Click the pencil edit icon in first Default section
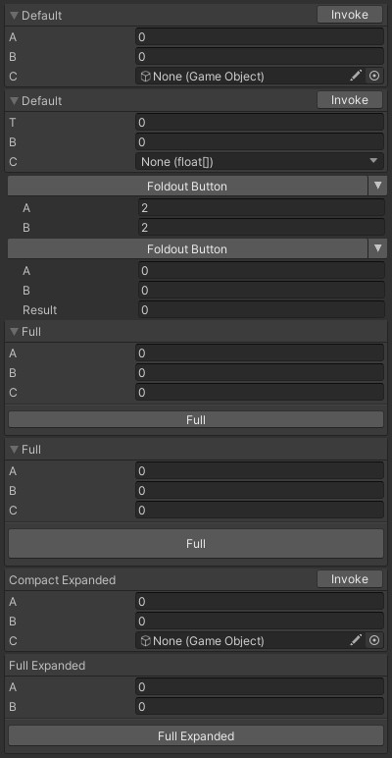Image resolution: width=392 pixels, height=758 pixels. click(356, 76)
